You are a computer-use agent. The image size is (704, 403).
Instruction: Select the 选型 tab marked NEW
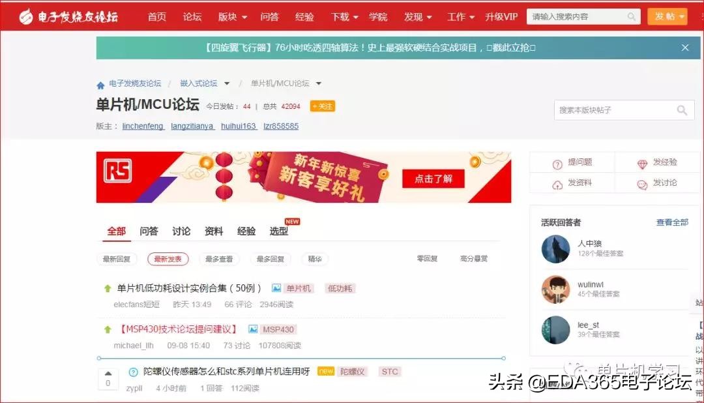280,231
